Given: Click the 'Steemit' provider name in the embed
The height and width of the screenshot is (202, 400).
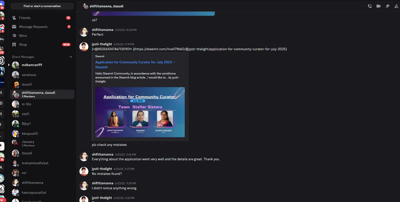Looking at the screenshot, I should click(100, 56).
